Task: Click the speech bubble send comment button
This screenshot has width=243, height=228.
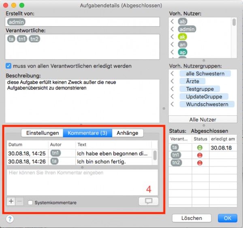Action: [x=149, y=201]
